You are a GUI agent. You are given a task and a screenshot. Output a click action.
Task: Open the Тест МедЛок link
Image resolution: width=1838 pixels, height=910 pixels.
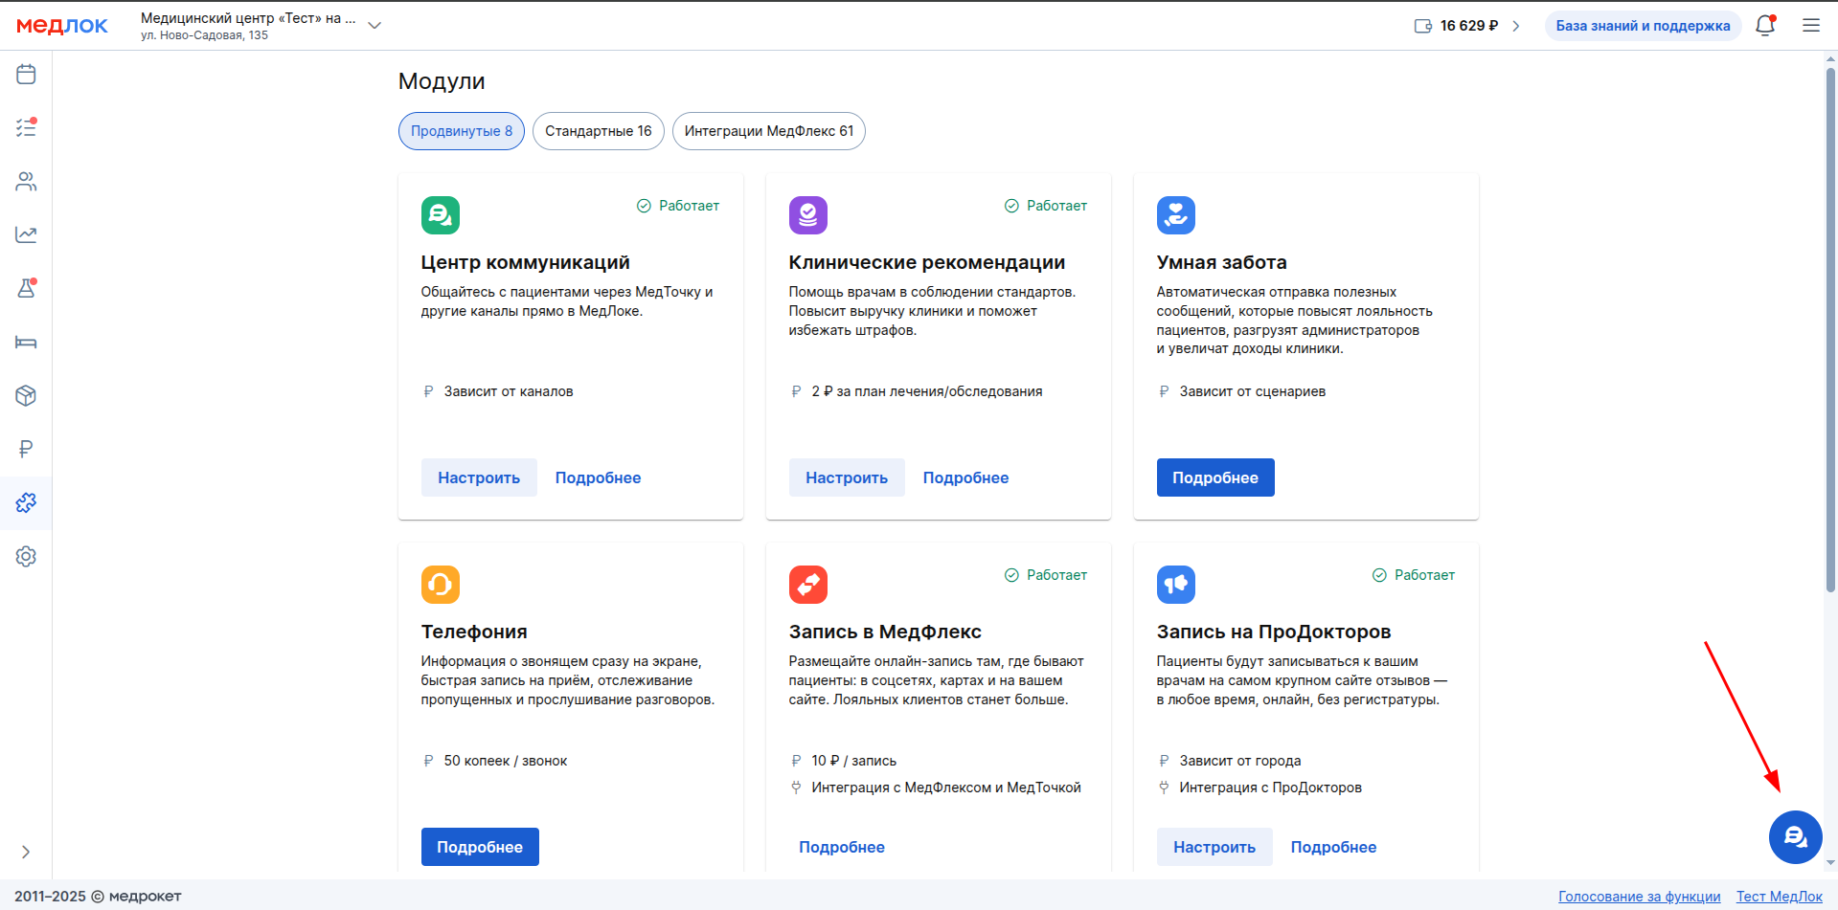coord(1780,897)
